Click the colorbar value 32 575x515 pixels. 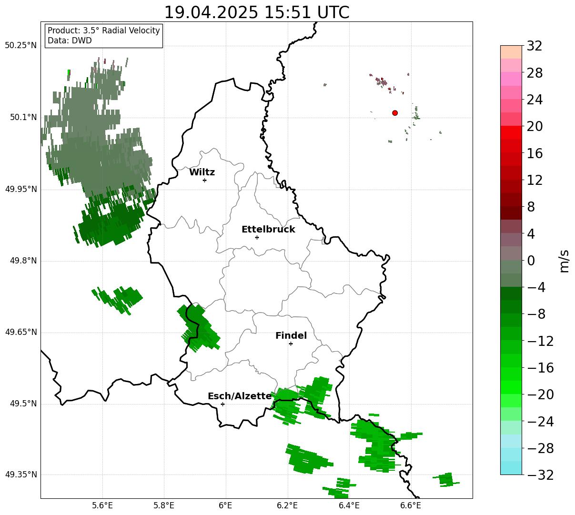(x=535, y=46)
